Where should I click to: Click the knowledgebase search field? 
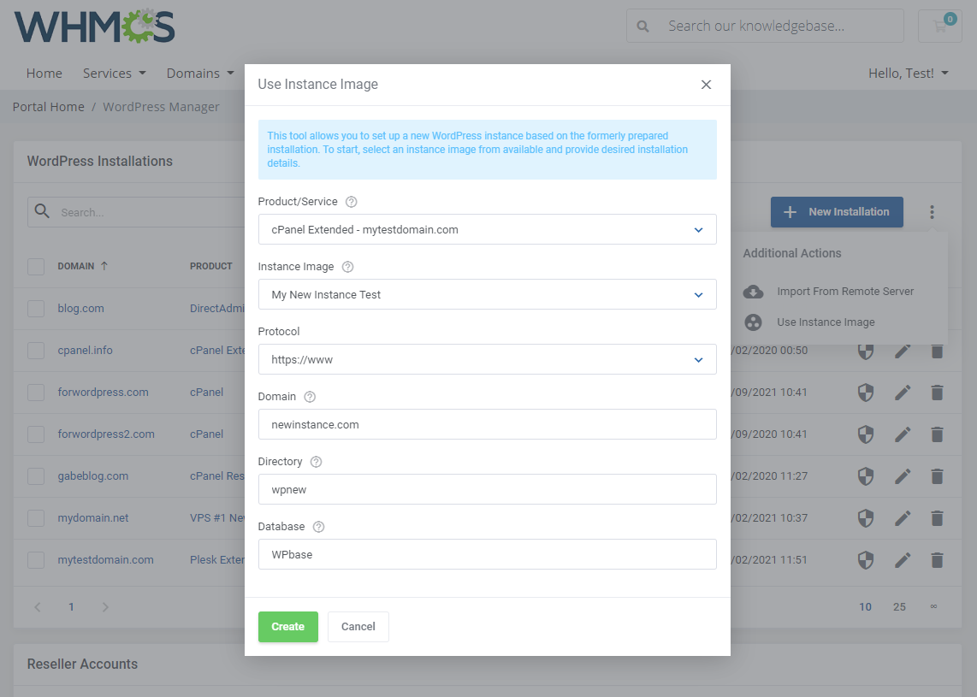[765, 27]
